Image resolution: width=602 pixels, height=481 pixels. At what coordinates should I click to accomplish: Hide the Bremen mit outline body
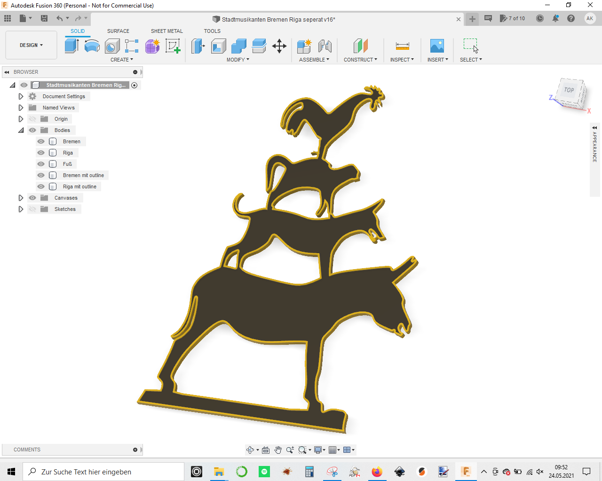tap(41, 175)
